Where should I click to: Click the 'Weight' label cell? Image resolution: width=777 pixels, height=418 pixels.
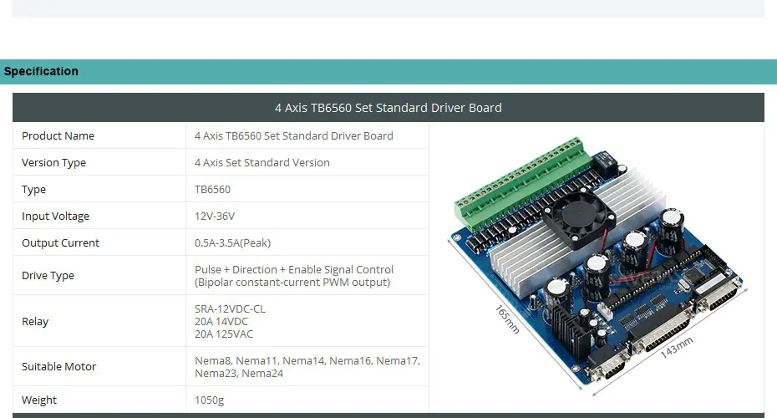(x=99, y=400)
